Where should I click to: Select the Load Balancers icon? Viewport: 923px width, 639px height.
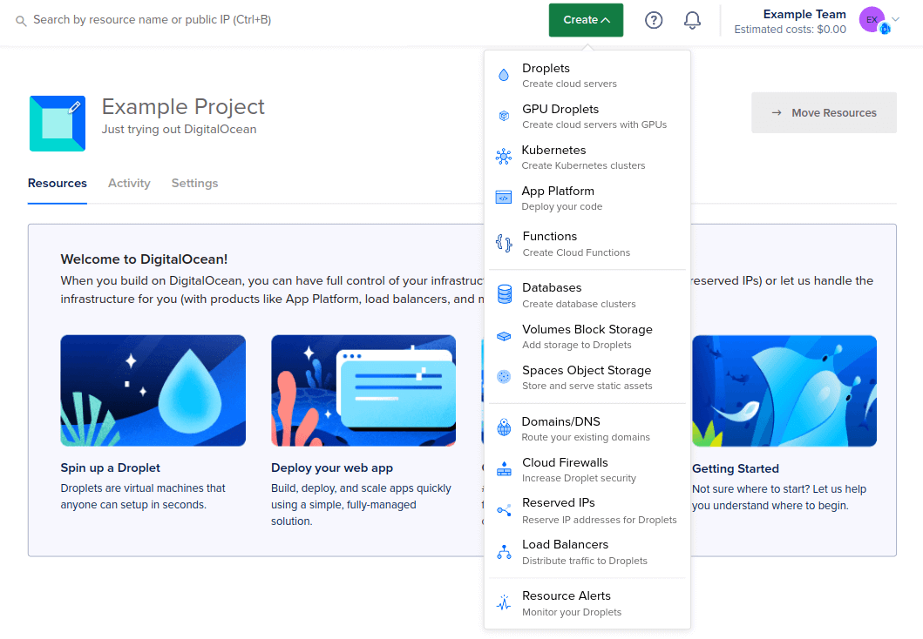tap(504, 550)
